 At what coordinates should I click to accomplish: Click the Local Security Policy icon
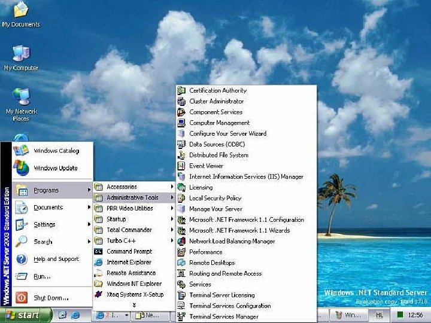(181, 198)
